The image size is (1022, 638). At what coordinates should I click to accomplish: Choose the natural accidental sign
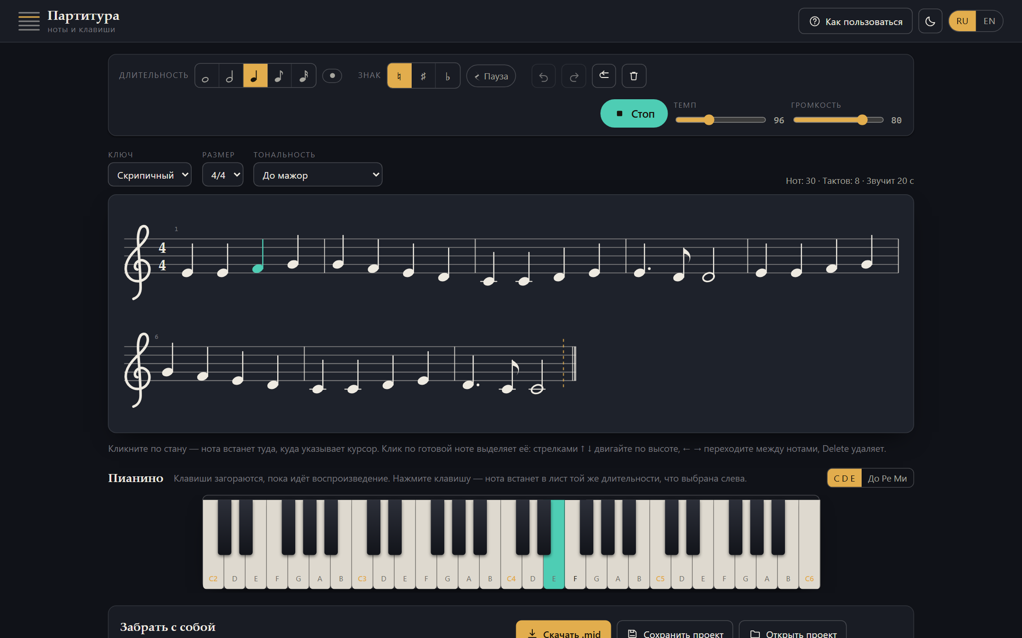(x=399, y=76)
